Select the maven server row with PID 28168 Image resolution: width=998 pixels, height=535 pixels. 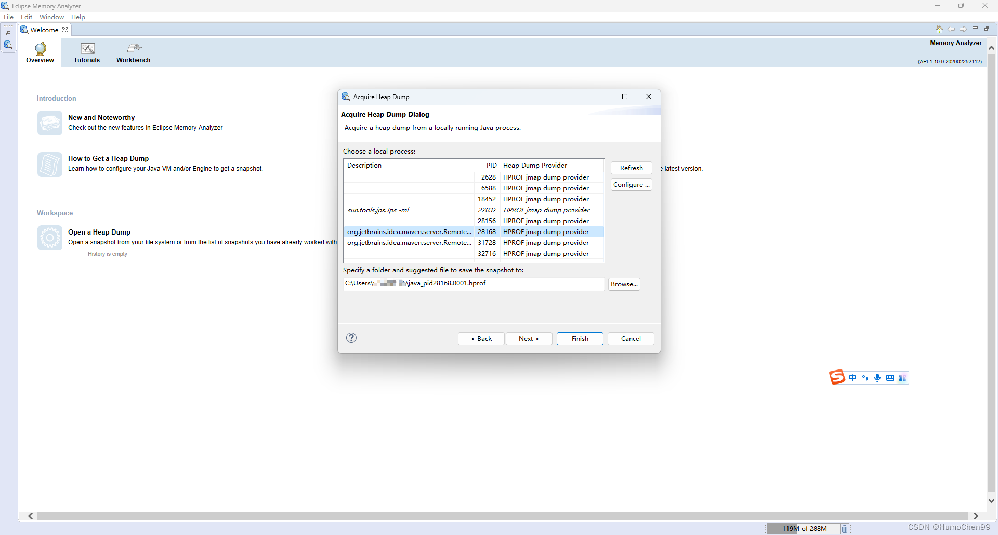[474, 231]
